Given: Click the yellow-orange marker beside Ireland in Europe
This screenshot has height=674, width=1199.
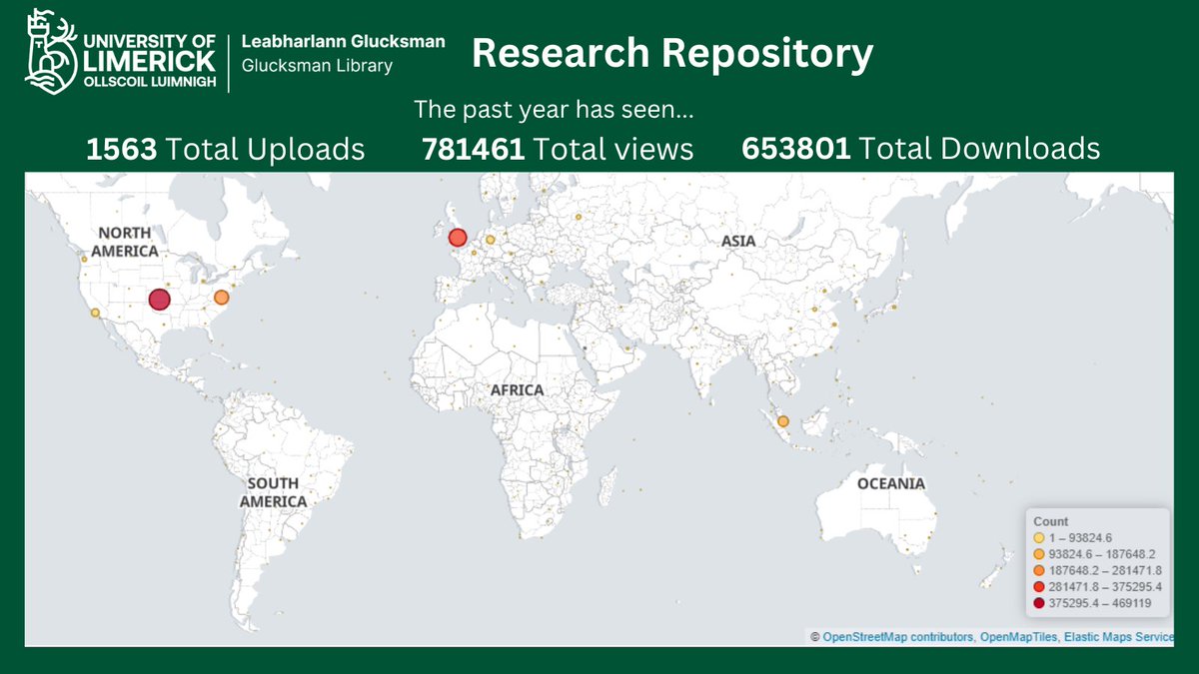Looking at the screenshot, I should (490, 240).
